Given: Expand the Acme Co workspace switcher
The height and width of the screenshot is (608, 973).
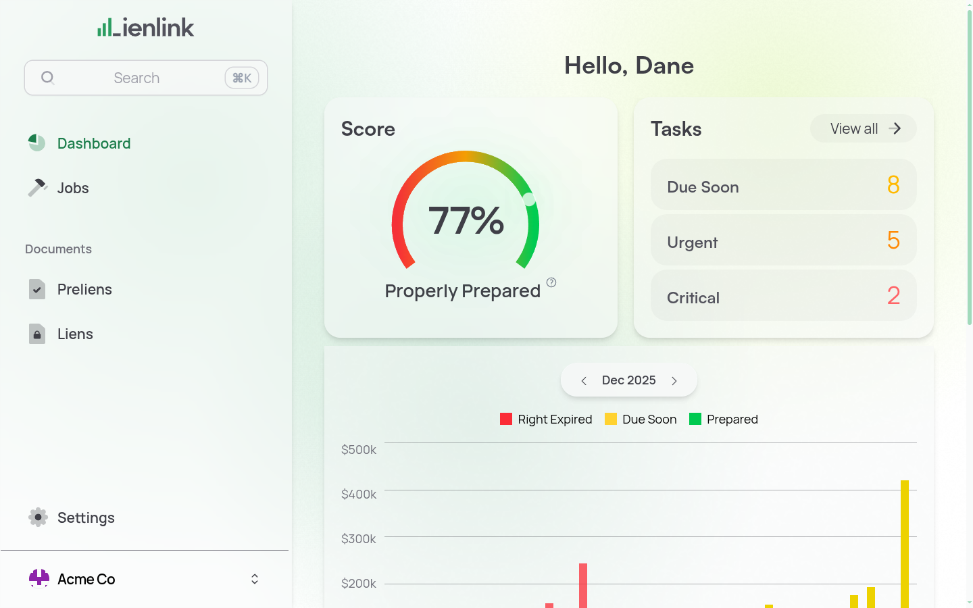Looking at the screenshot, I should 254,578.
